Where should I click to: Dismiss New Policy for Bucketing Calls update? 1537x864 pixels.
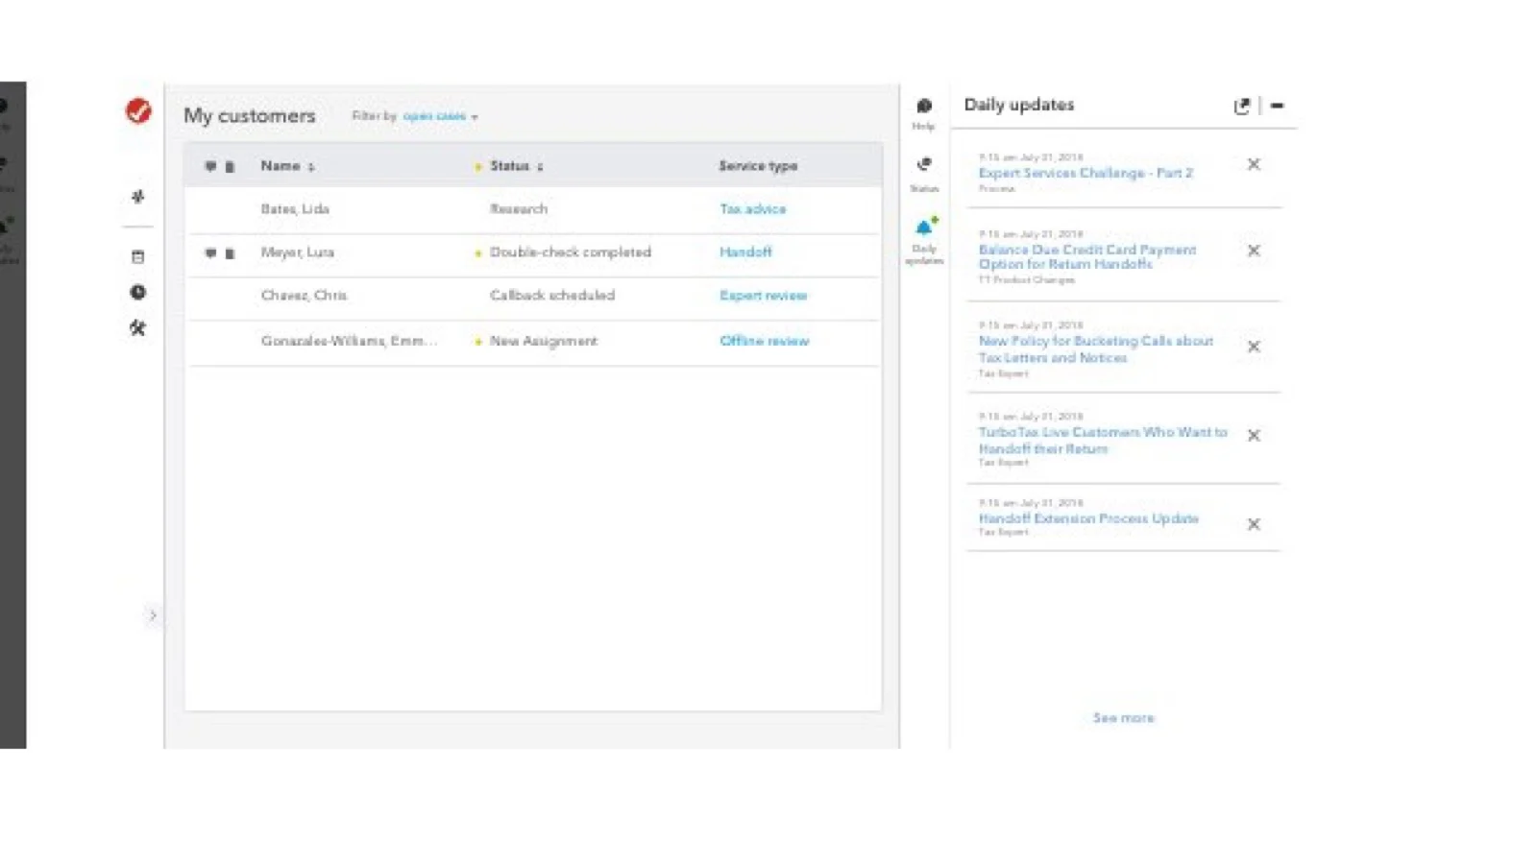coord(1254,347)
